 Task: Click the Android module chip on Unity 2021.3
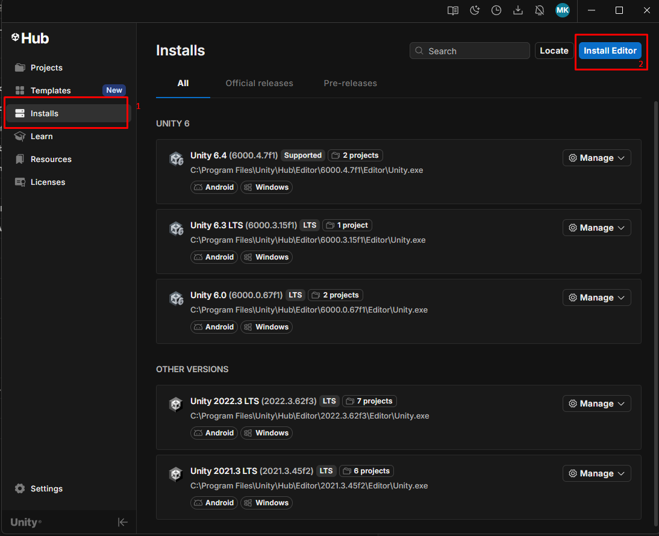coord(214,503)
